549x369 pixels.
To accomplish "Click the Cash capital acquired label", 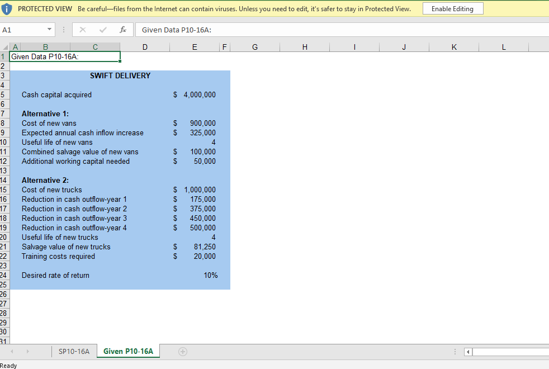I will coord(56,94).
